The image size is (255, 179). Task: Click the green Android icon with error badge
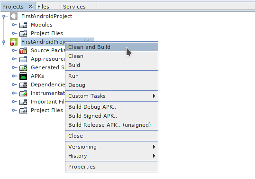pos(14,42)
